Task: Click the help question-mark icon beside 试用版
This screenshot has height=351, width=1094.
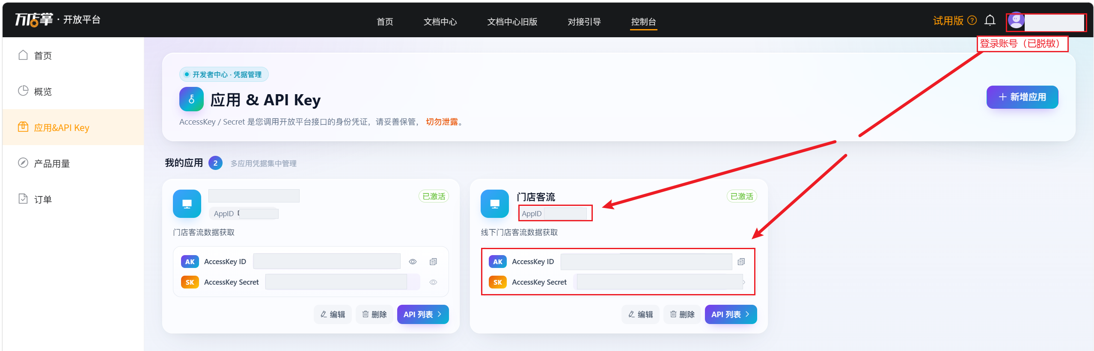Action: click(972, 20)
